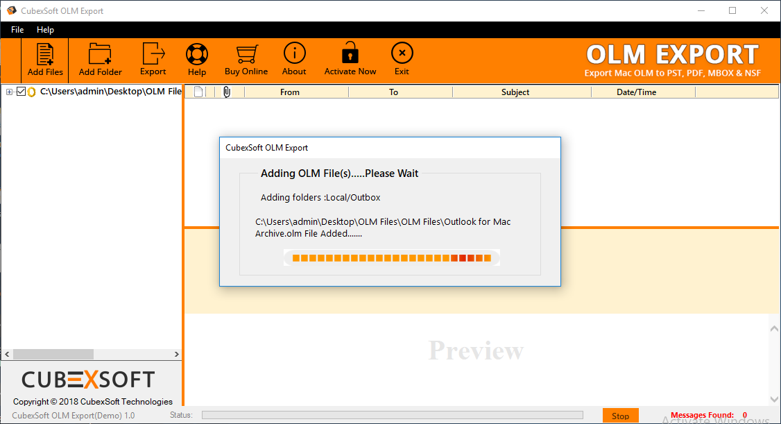This screenshot has width=781, height=424.
Task: Click the Activate Now padlock icon
Action: coord(350,53)
